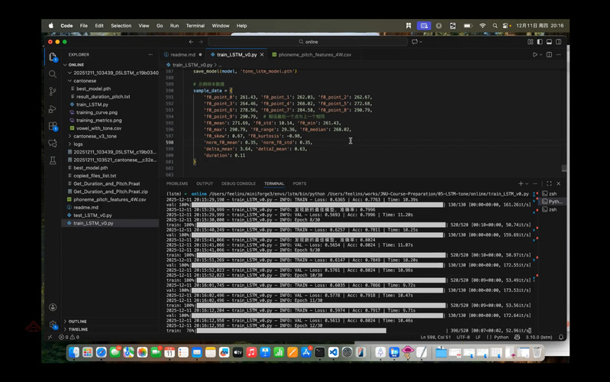Screen dimensions: 610x382
Task: Open the Search view in activity bar
Action: pyautogui.click(x=53, y=73)
